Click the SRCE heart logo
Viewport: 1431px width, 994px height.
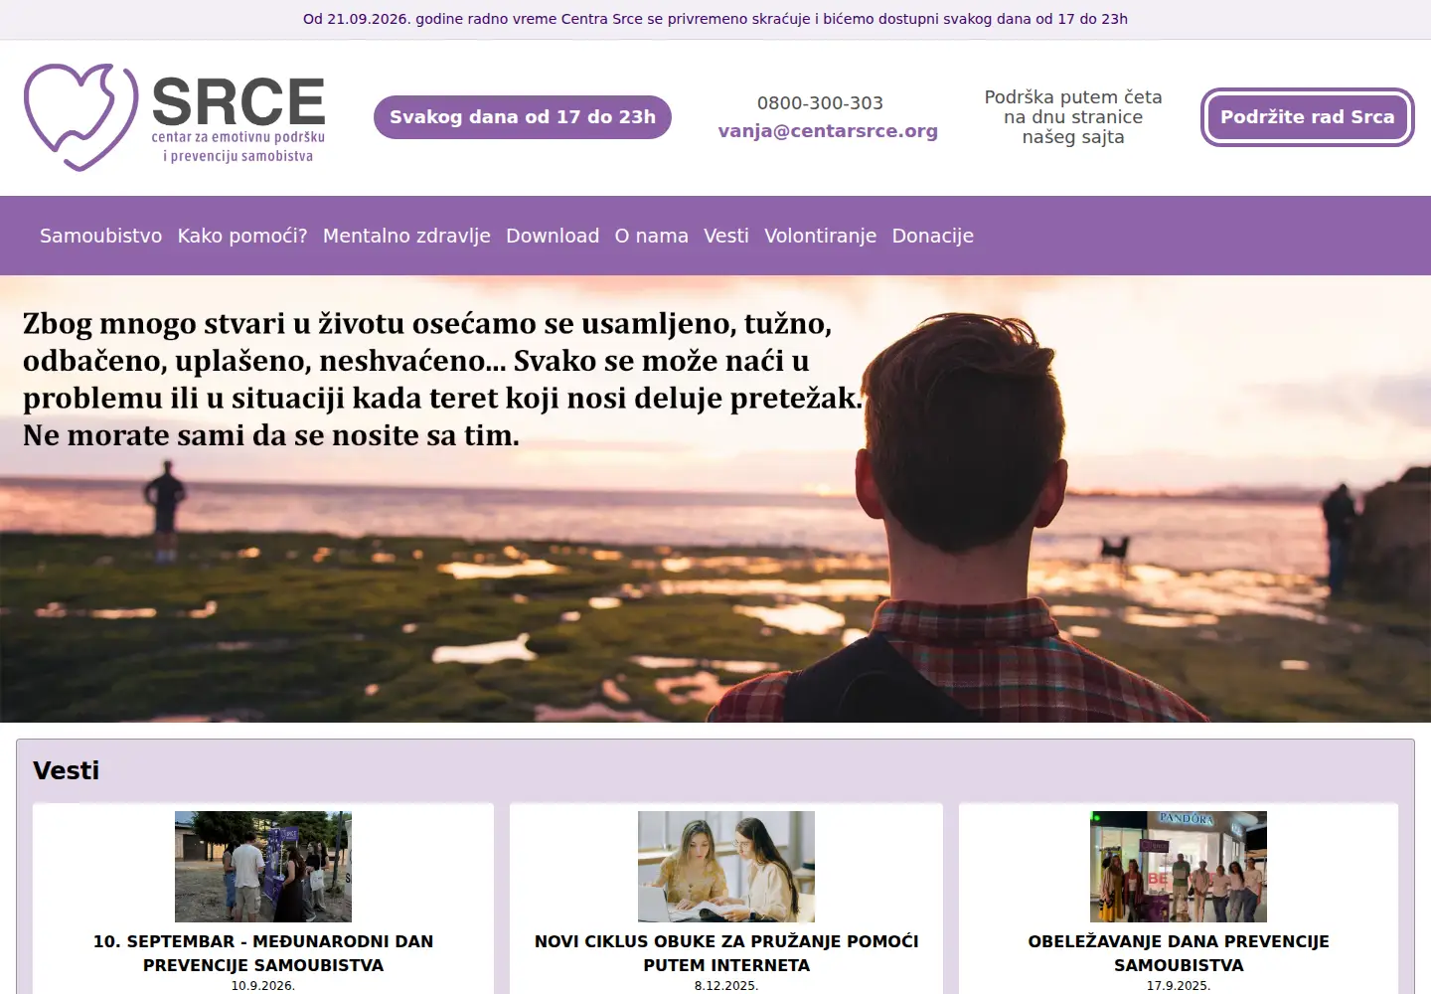click(x=175, y=117)
